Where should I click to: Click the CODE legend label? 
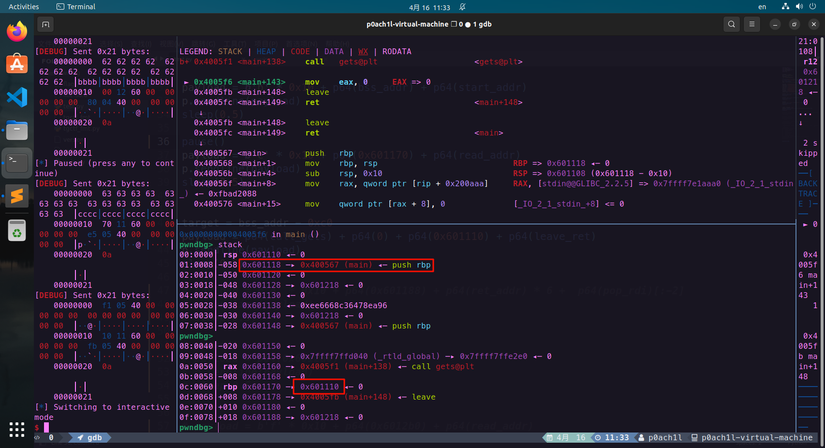tap(300, 51)
